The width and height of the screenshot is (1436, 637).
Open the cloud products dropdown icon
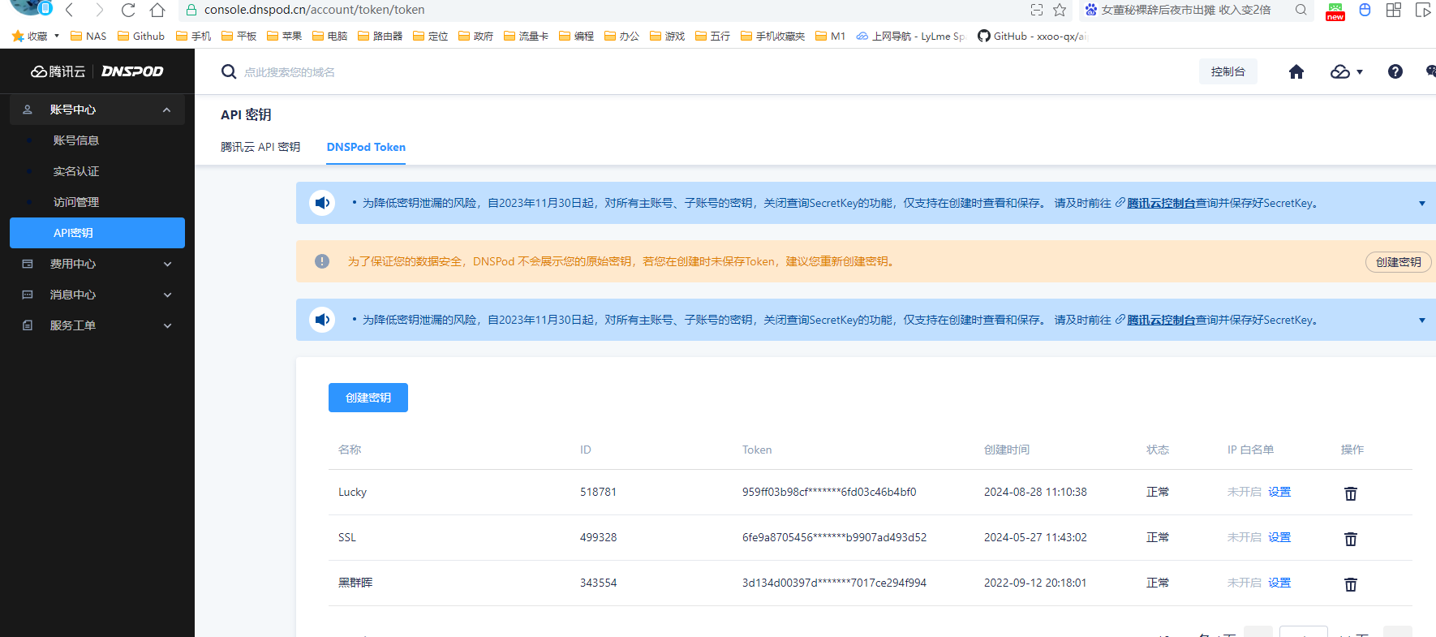(1347, 71)
